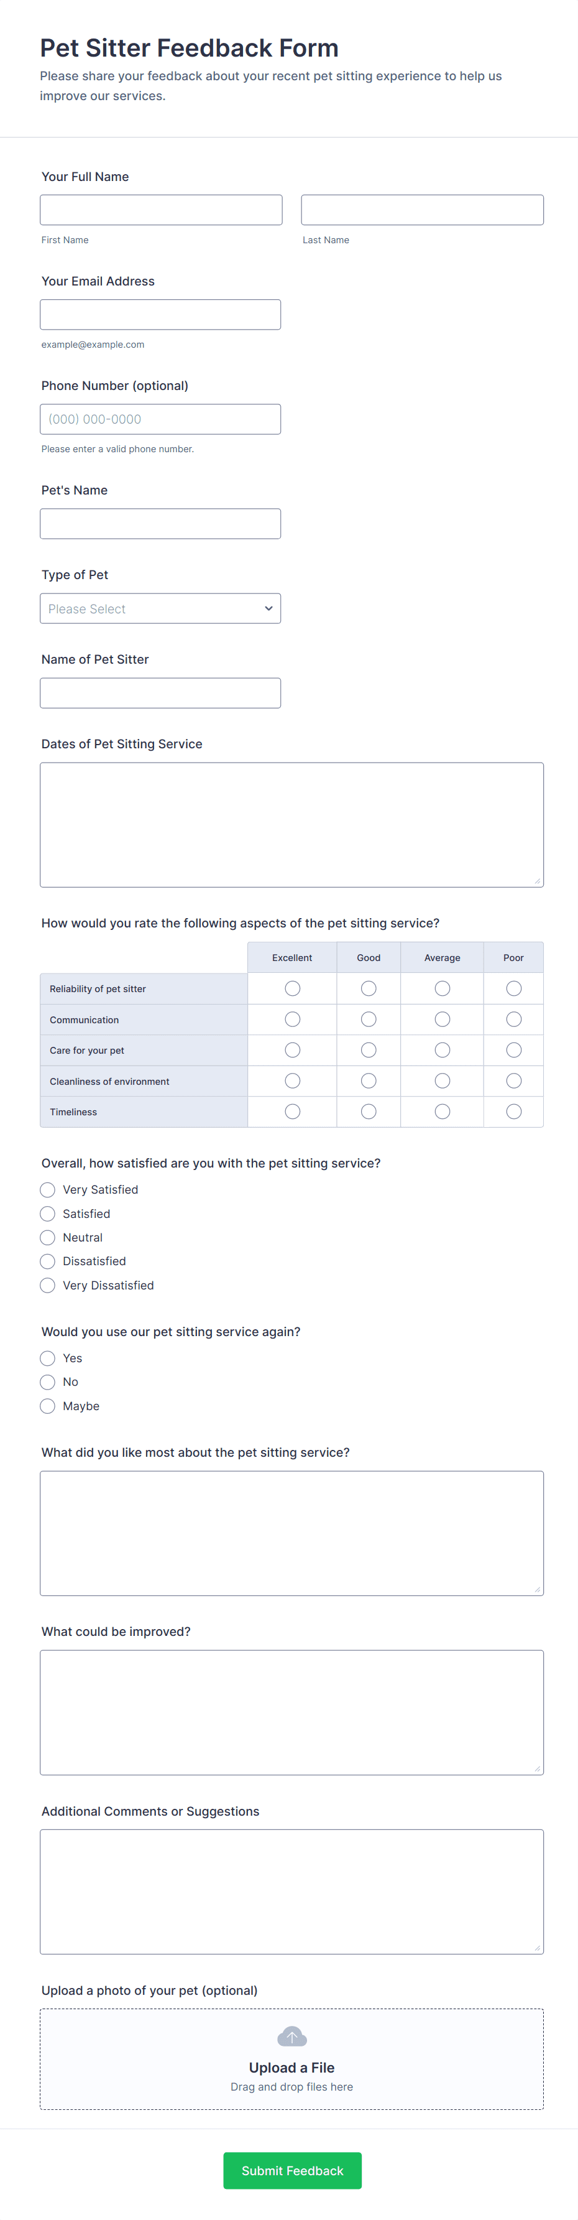The height and width of the screenshot is (2220, 578).
Task: Click the Pet's Name text box
Action: coord(160,524)
